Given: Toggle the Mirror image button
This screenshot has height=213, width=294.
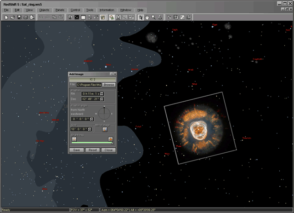Looking at the screenshot, I should [104, 130].
